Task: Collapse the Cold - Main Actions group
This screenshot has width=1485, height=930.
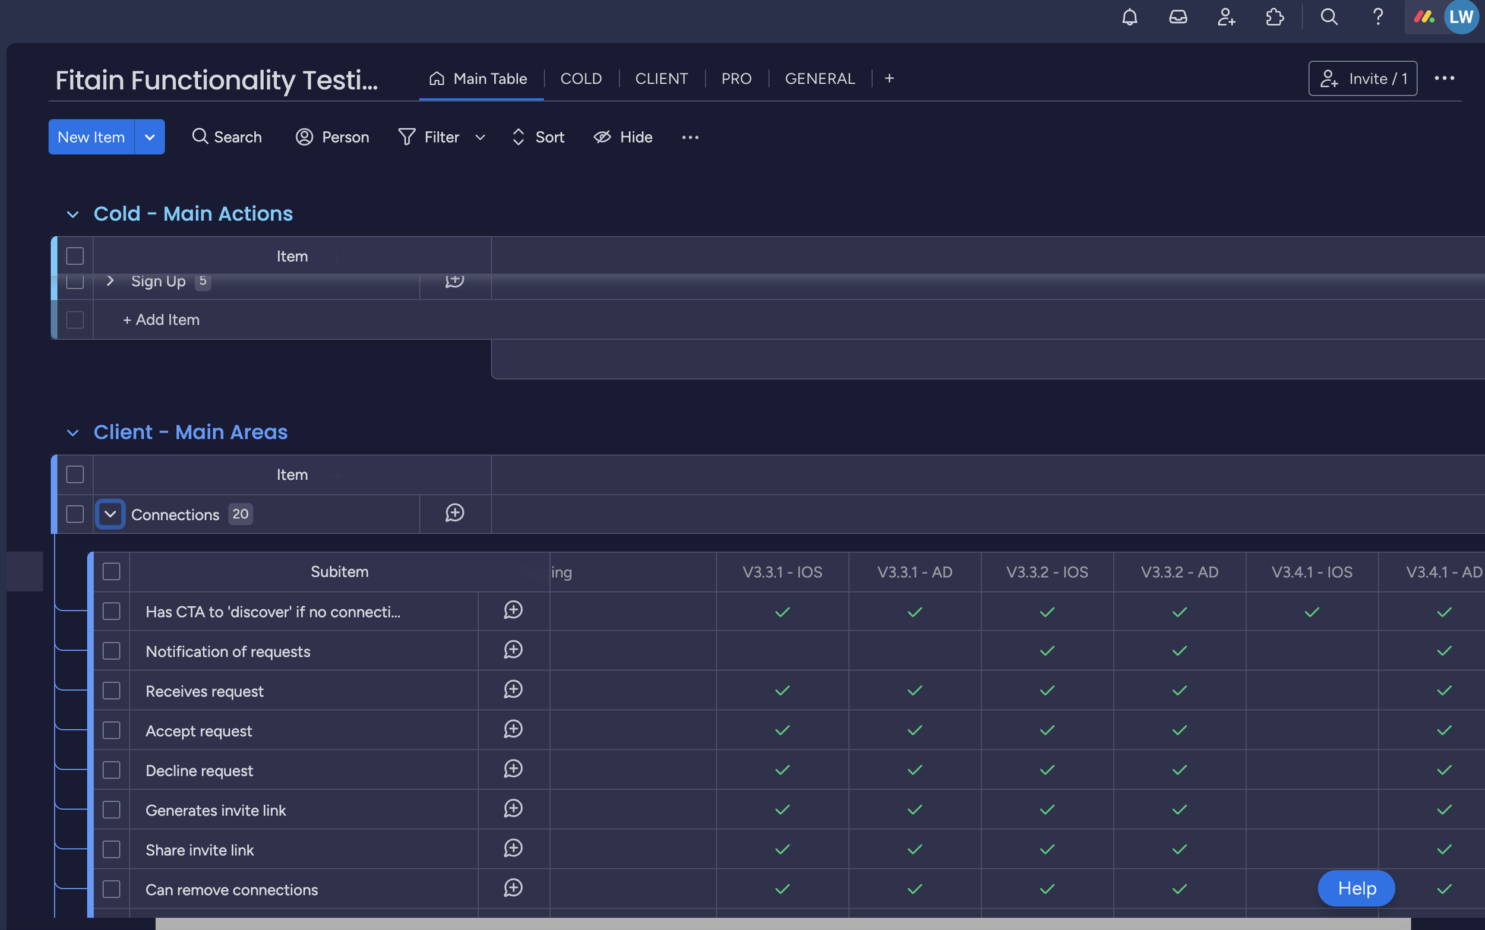Action: coord(72,214)
